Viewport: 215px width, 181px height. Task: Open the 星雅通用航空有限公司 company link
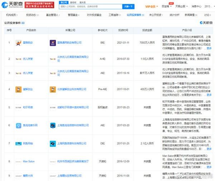pyautogui.click(x=70, y=43)
